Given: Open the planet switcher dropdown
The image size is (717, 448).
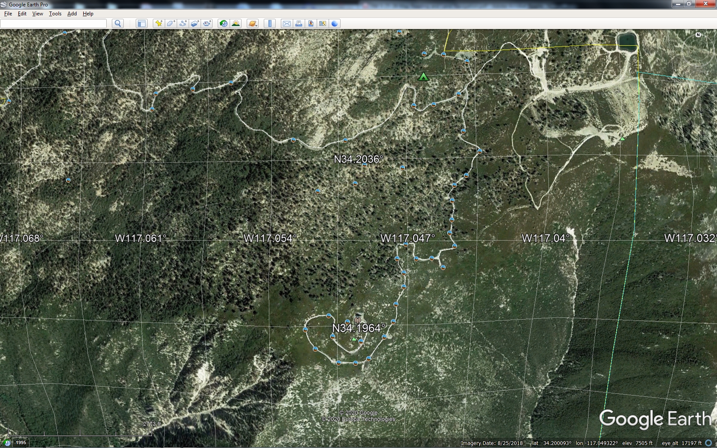Looking at the screenshot, I should 252,23.
